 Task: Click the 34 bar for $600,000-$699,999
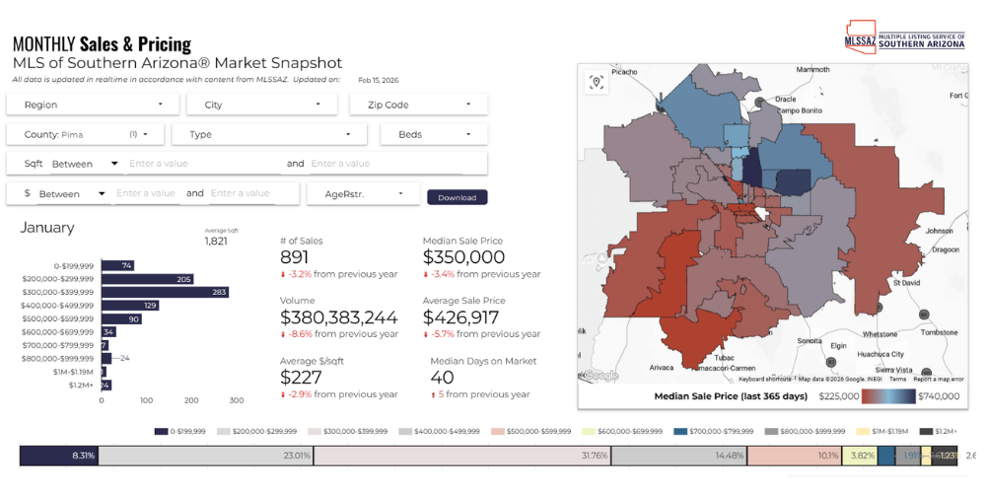108,332
